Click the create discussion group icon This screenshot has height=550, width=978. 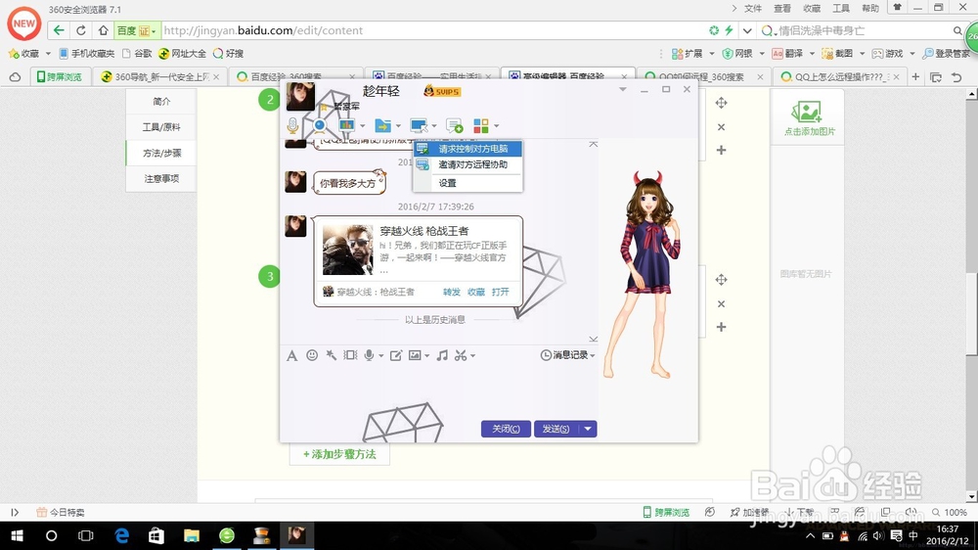click(454, 125)
